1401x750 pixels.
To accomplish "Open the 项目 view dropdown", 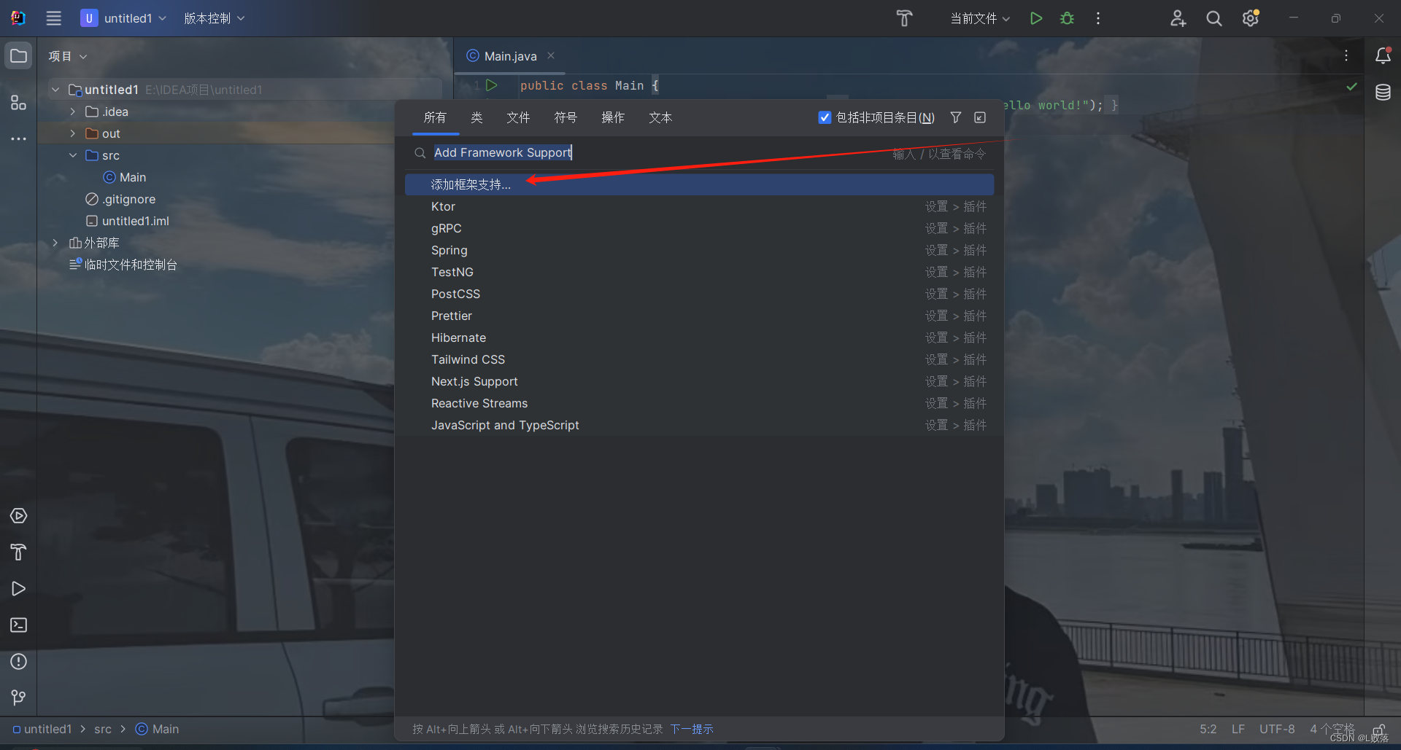I will click(68, 56).
